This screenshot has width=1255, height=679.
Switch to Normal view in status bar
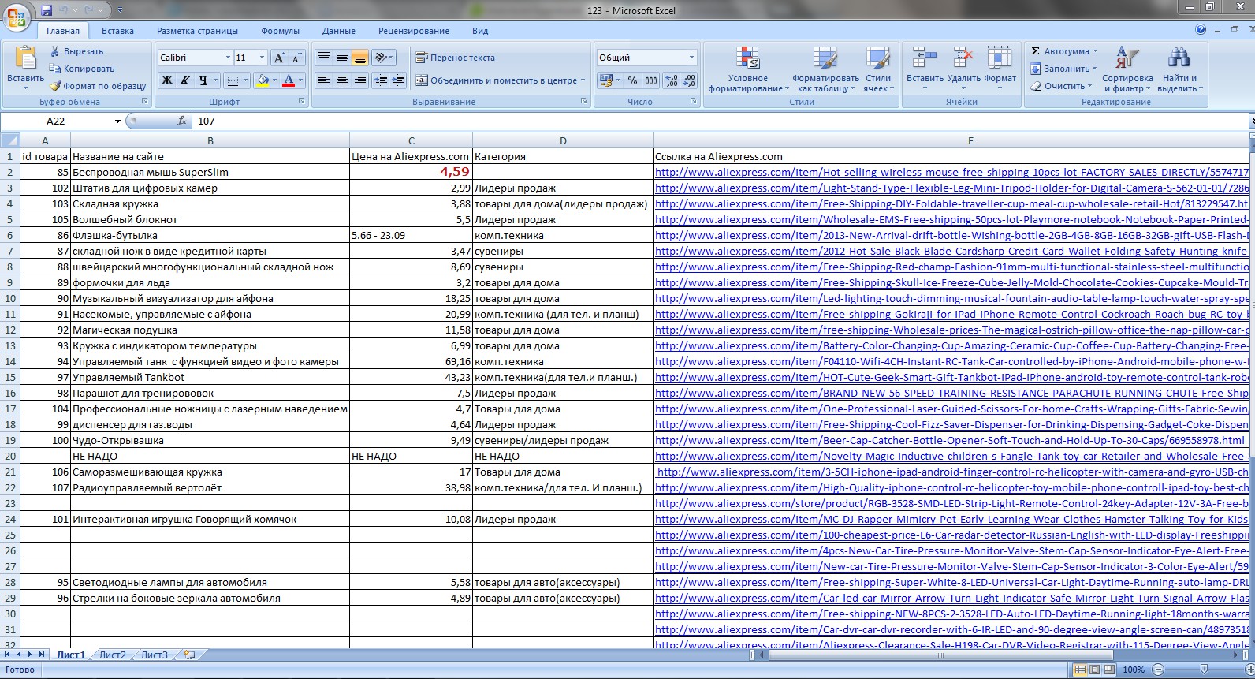(x=1080, y=670)
